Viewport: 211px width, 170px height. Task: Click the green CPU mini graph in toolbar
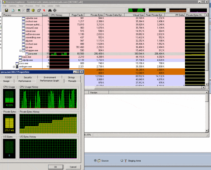coord(137,10)
